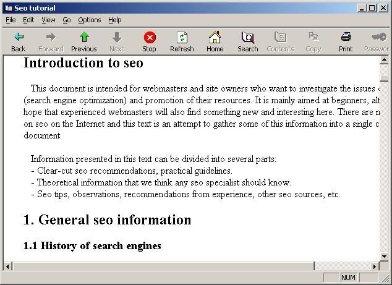
Task: Click the Back arrow toolbar icon
Action: point(19,38)
